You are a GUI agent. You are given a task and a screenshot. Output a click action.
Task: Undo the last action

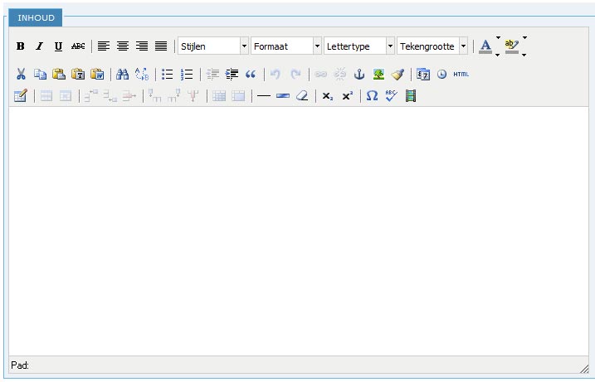coord(276,74)
